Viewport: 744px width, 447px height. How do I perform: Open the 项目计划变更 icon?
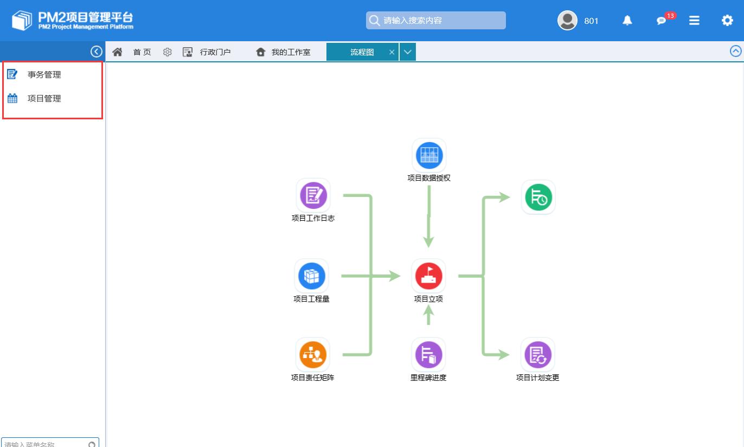(537, 355)
